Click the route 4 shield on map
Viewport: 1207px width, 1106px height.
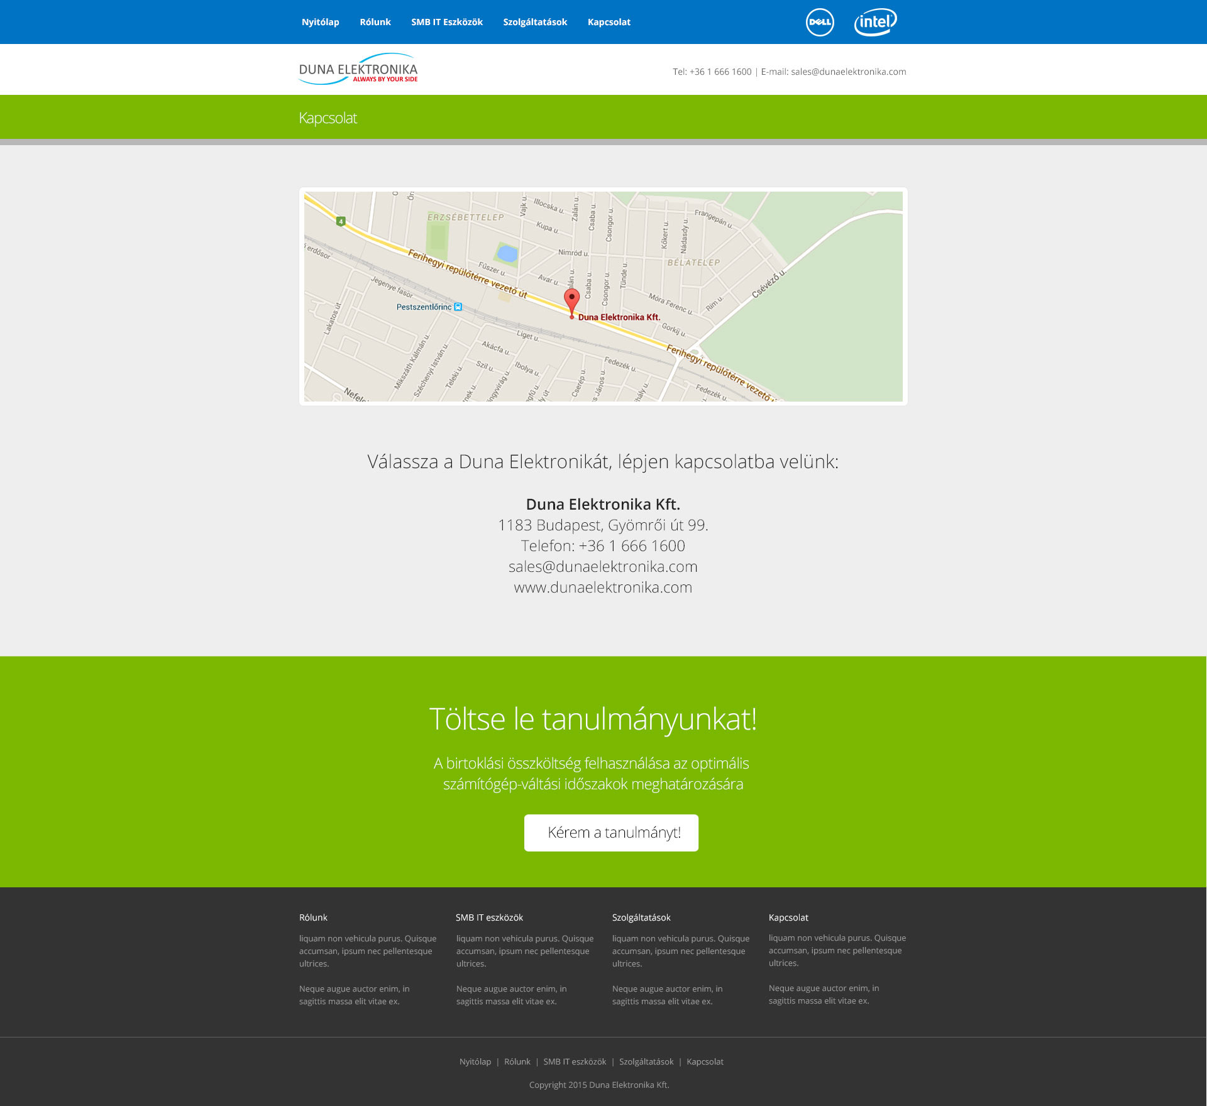tap(341, 221)
